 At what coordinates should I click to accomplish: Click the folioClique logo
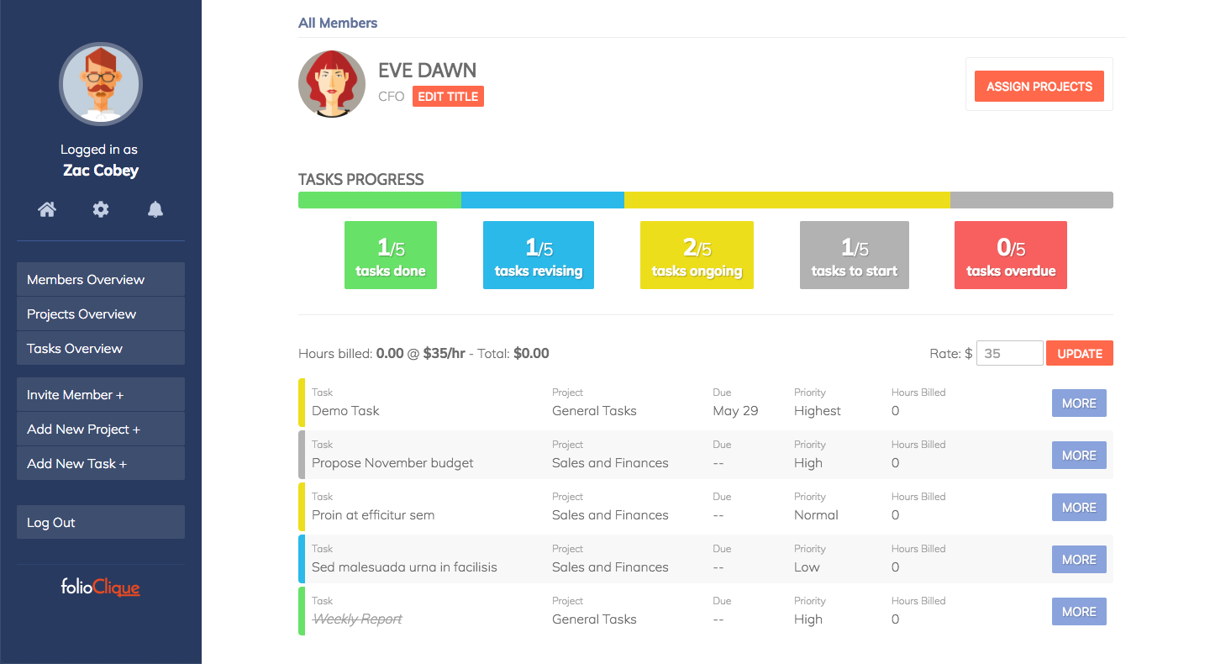(101, 587)
